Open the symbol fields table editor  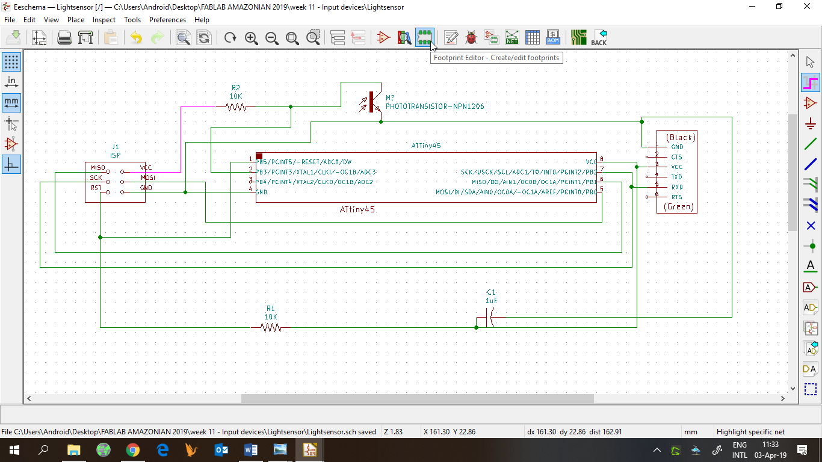point(533,37)
